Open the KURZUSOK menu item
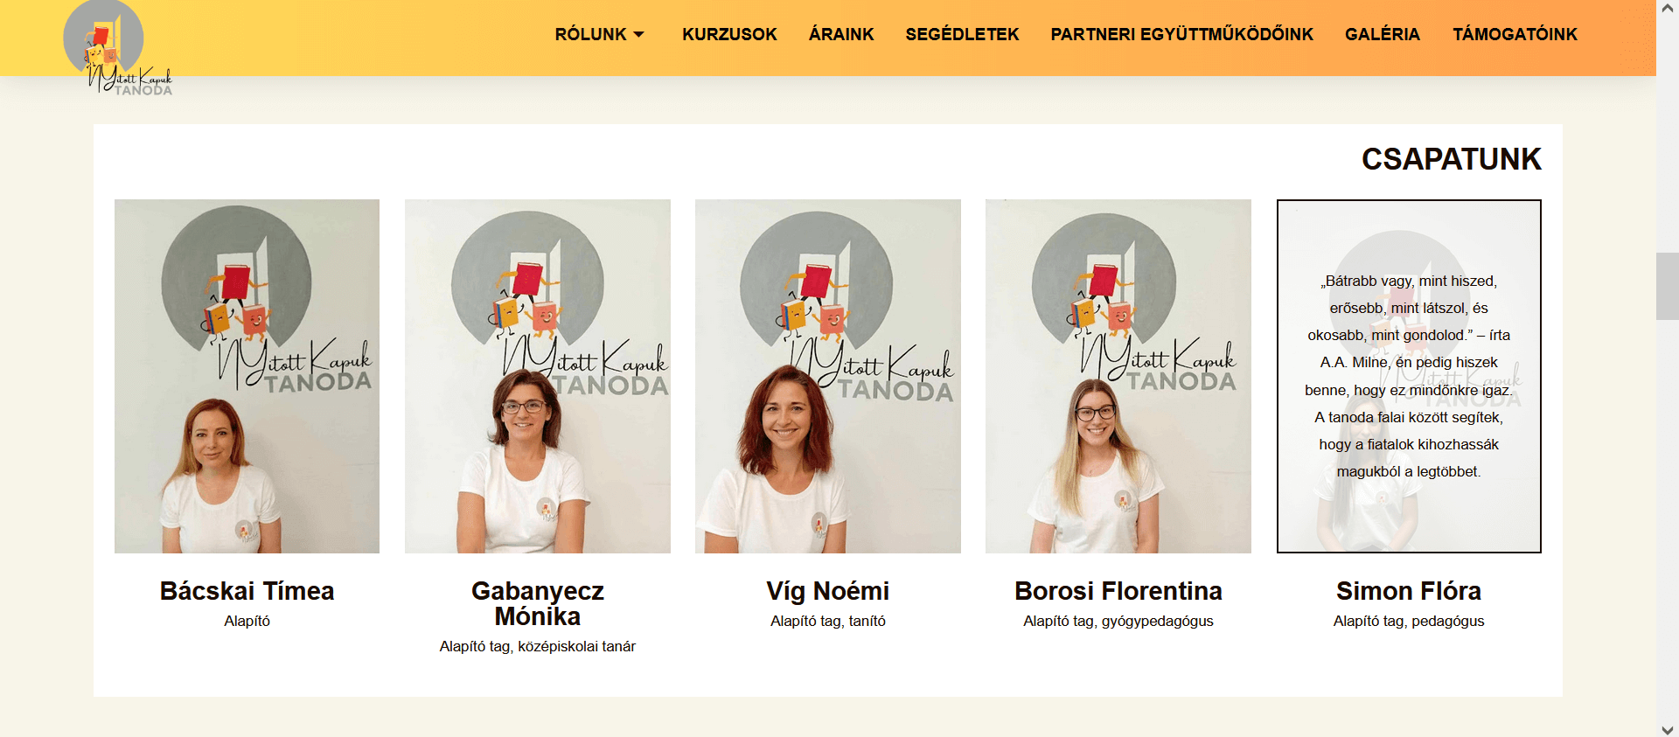 click(x=729, y=34)
